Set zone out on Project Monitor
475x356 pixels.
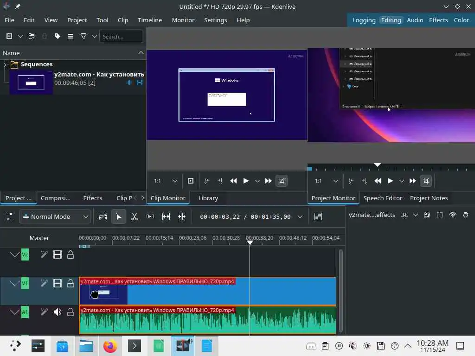coord(364,181)
